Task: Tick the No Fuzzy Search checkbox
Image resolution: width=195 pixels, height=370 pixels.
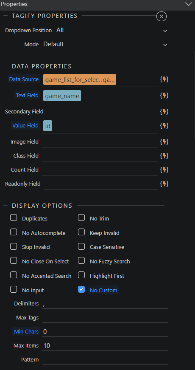Action: (x=81, y=260)
